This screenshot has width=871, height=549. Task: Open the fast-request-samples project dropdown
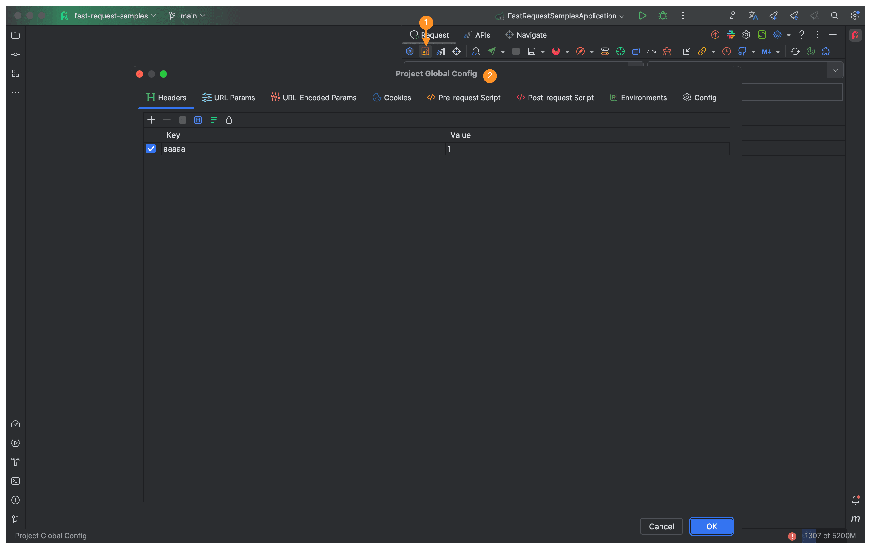(x=110, y=16)
